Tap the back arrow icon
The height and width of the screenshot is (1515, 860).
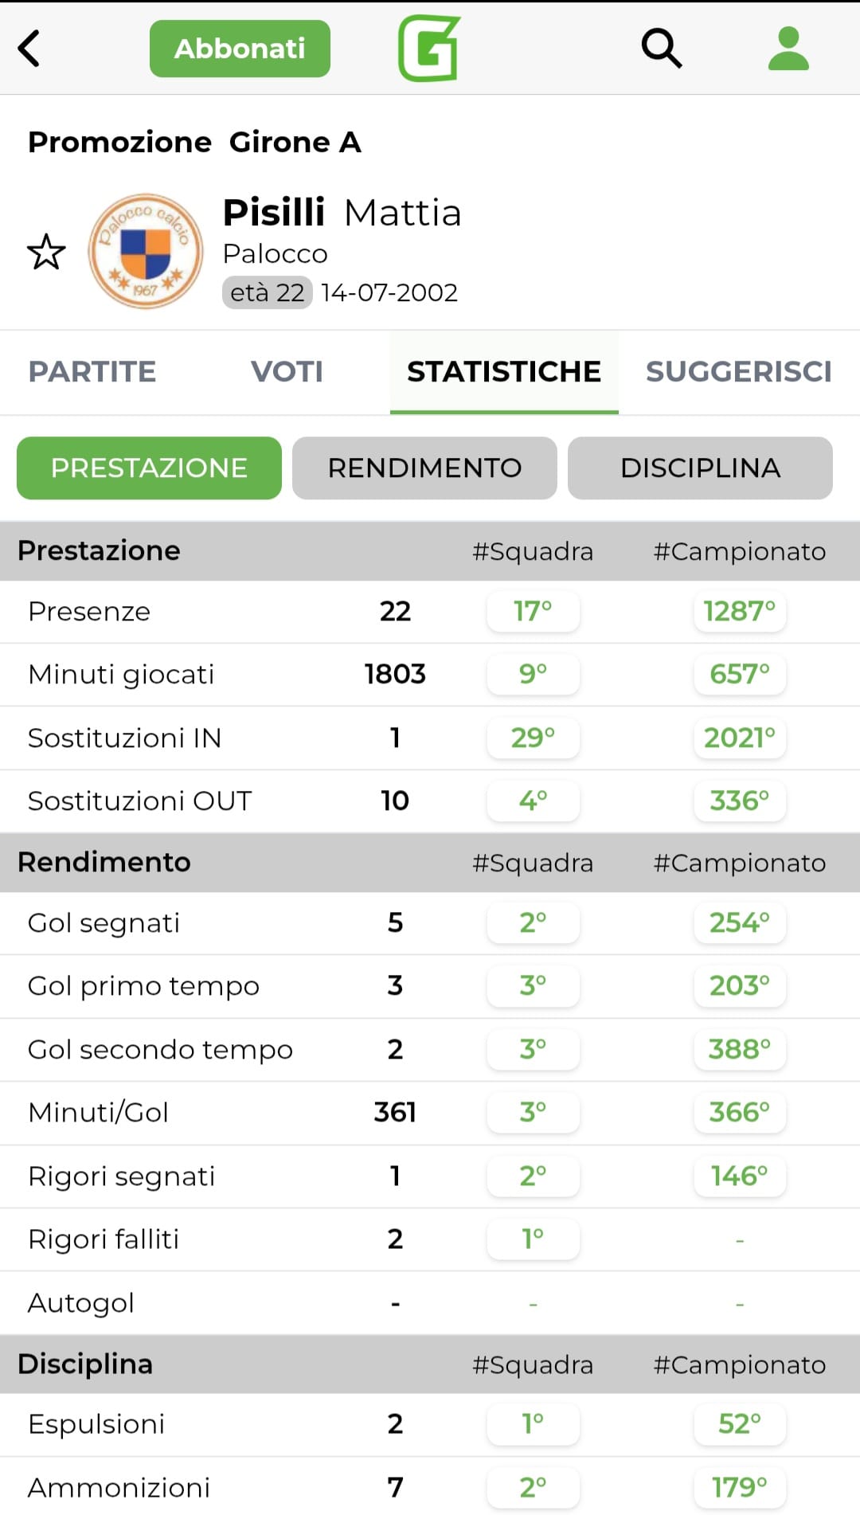coord(29,49)
